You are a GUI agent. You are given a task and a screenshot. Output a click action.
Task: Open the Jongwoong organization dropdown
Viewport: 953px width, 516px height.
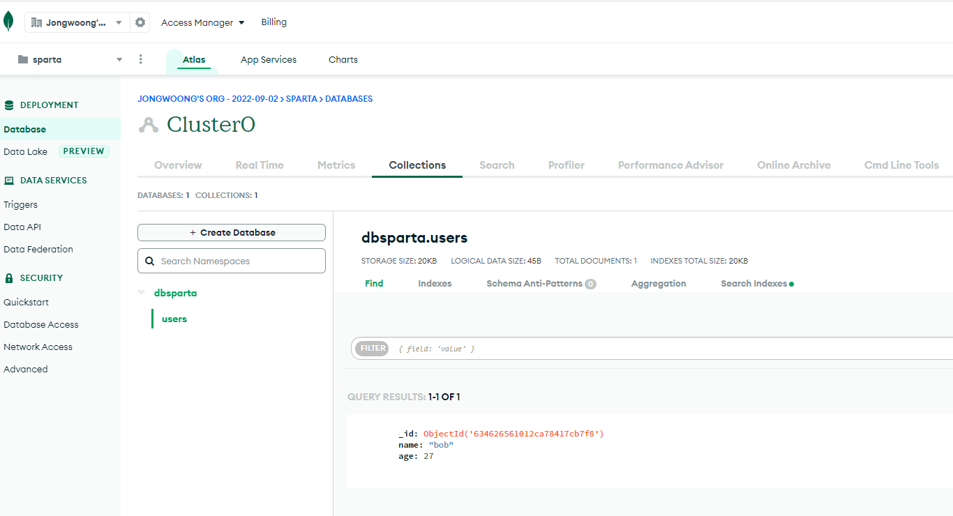77,22
